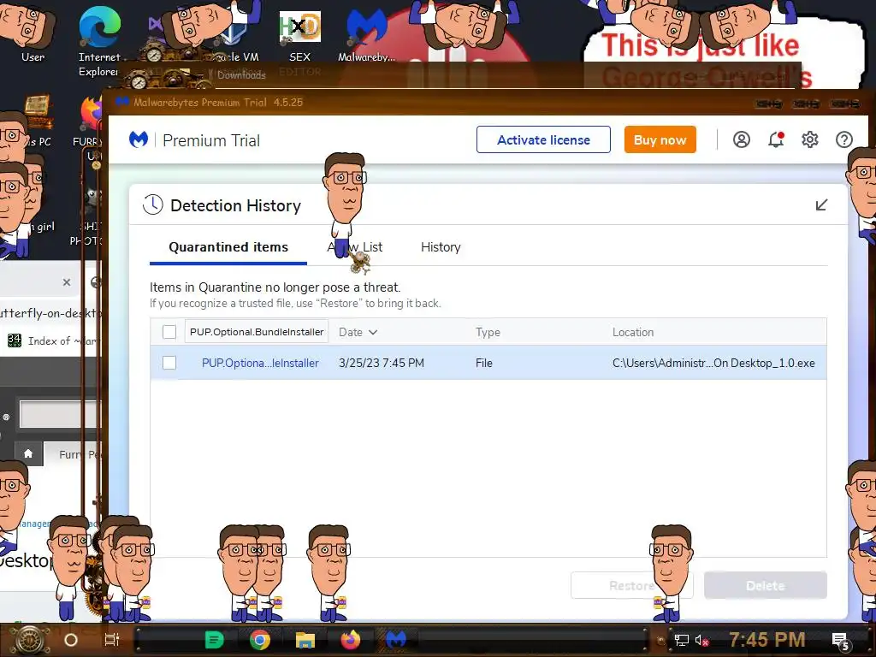Open the help question mark icon

pos(843,139)
